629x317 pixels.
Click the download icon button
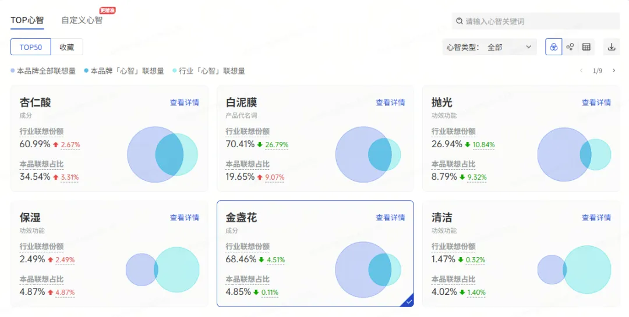[612, 47]
